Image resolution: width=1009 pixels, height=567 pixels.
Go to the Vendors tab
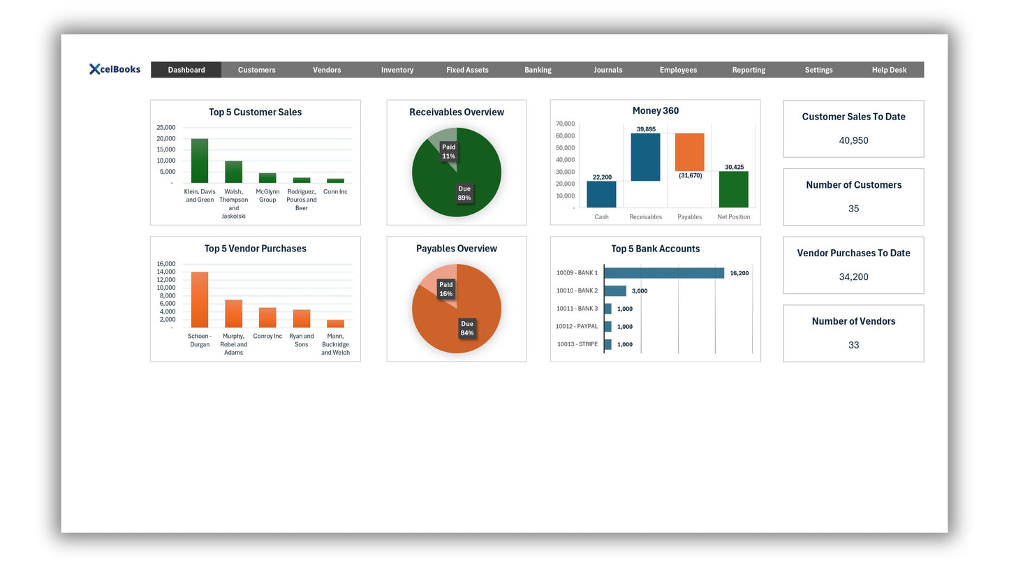pyautogui.click(x=327, y=70)
